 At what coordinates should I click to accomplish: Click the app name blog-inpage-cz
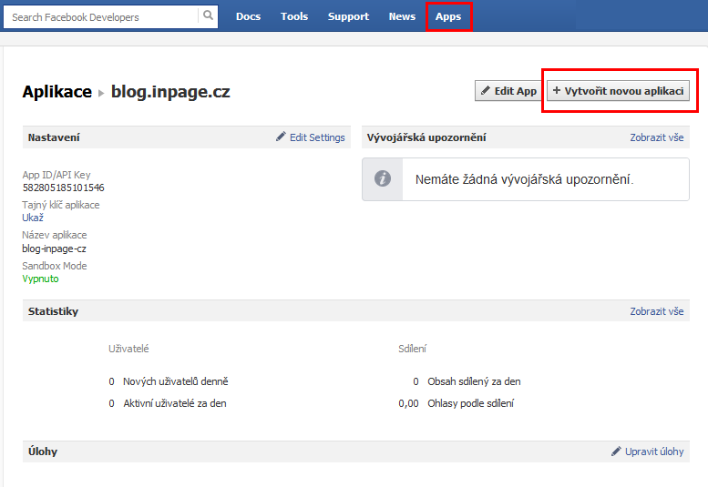pos(54,249)
